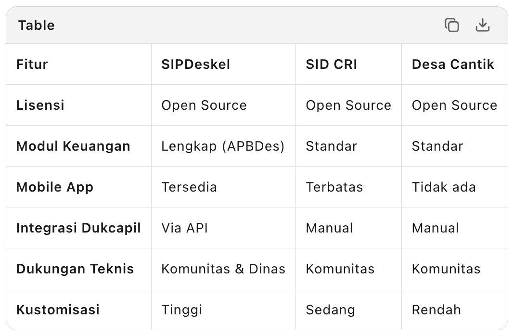Click the Integrasi Dukcapil row label
The image size is (513, 336).
click(x=78, y=228)
